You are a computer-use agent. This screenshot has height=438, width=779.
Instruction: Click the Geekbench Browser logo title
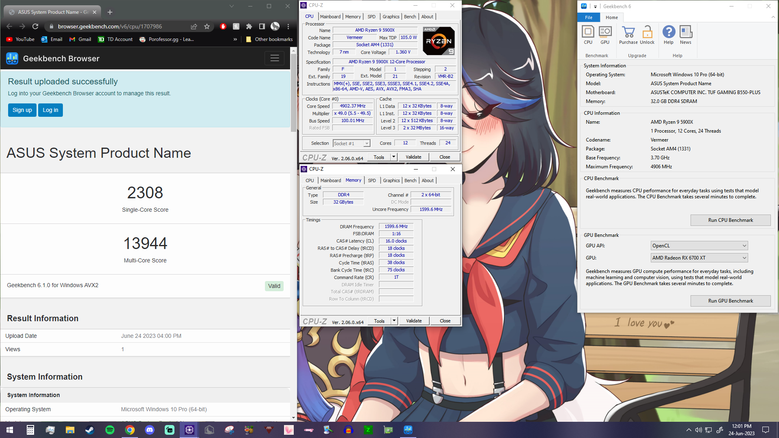(x=53, y=58)
